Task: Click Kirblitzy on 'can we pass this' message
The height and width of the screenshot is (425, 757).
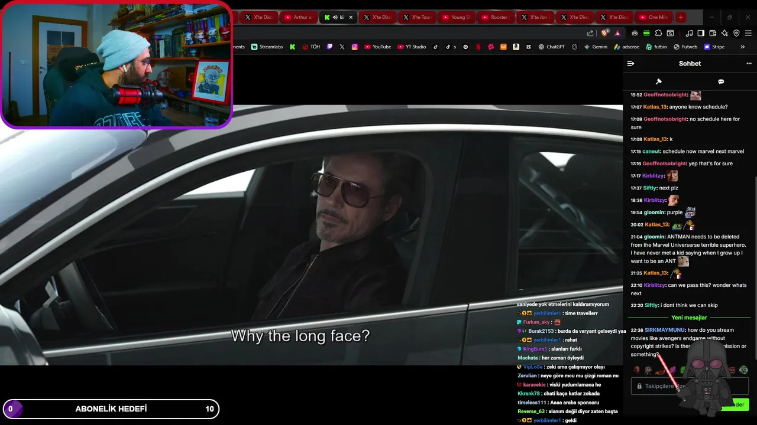Action: point(655,285)
